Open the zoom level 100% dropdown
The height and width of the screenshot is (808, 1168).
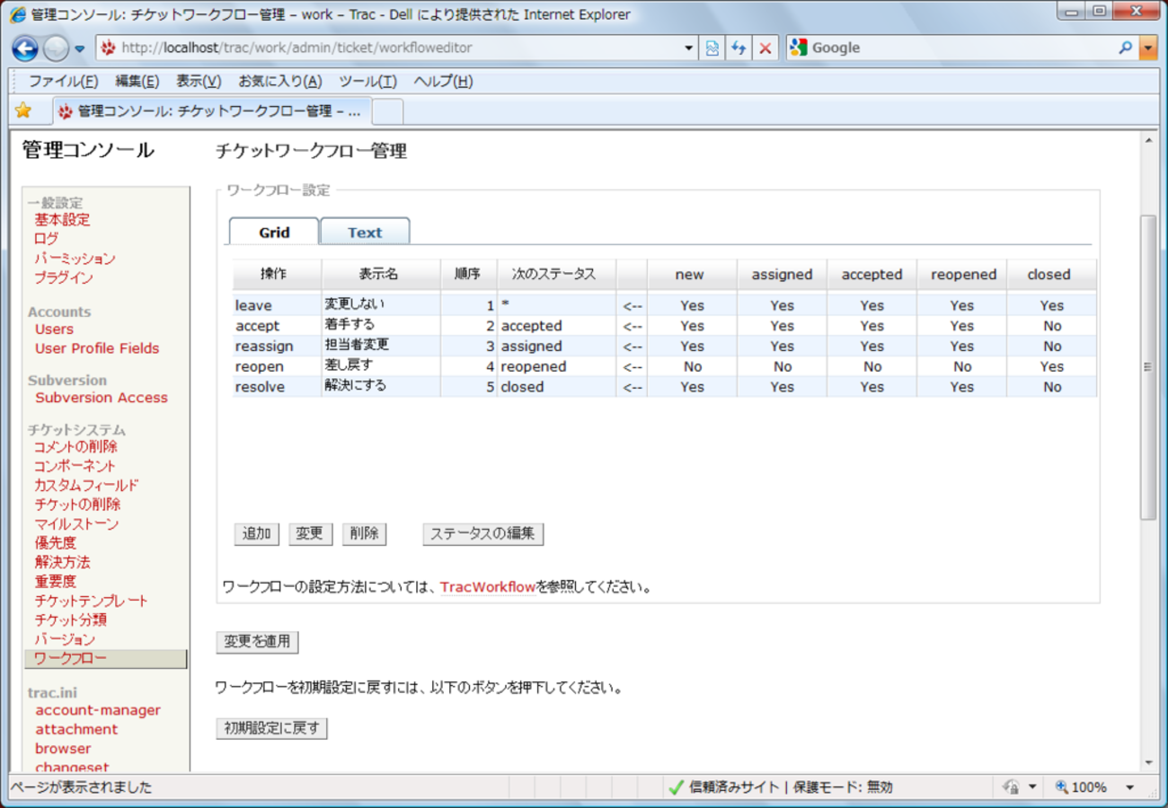1129,787
